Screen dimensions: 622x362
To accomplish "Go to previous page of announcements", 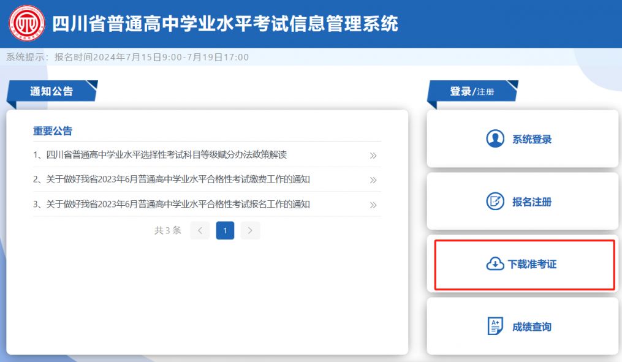I will click(x=200, y=230).
